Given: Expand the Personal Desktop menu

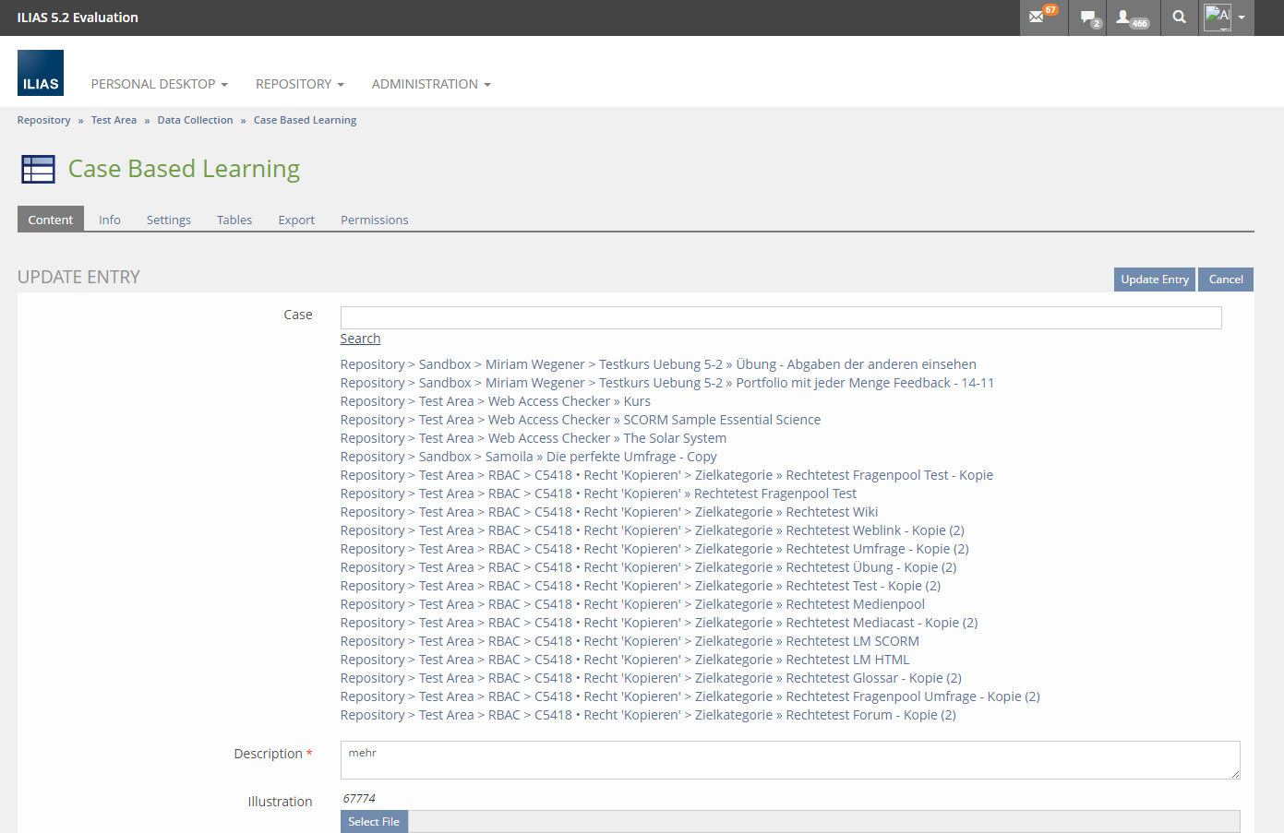Looking at the screenshot, I should click(x=159, y=84).
